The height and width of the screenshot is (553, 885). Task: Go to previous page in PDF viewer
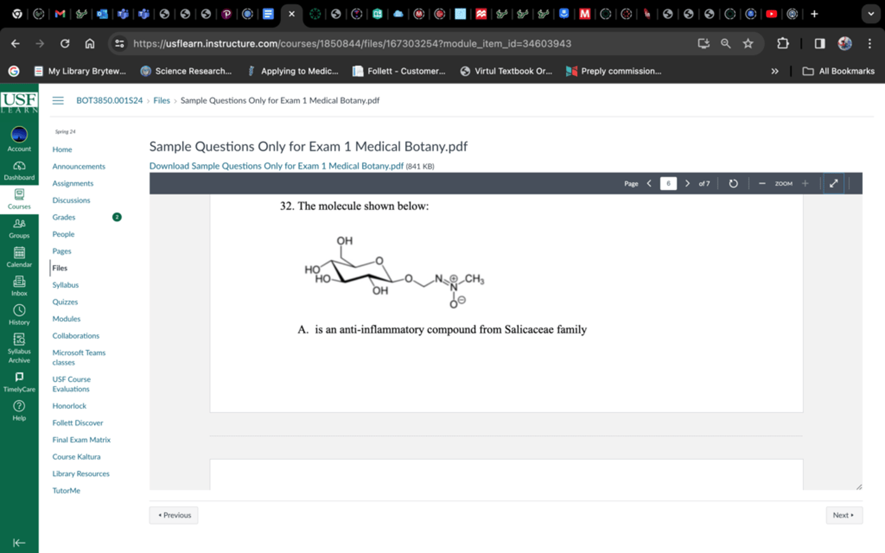(x=649, y=184)
